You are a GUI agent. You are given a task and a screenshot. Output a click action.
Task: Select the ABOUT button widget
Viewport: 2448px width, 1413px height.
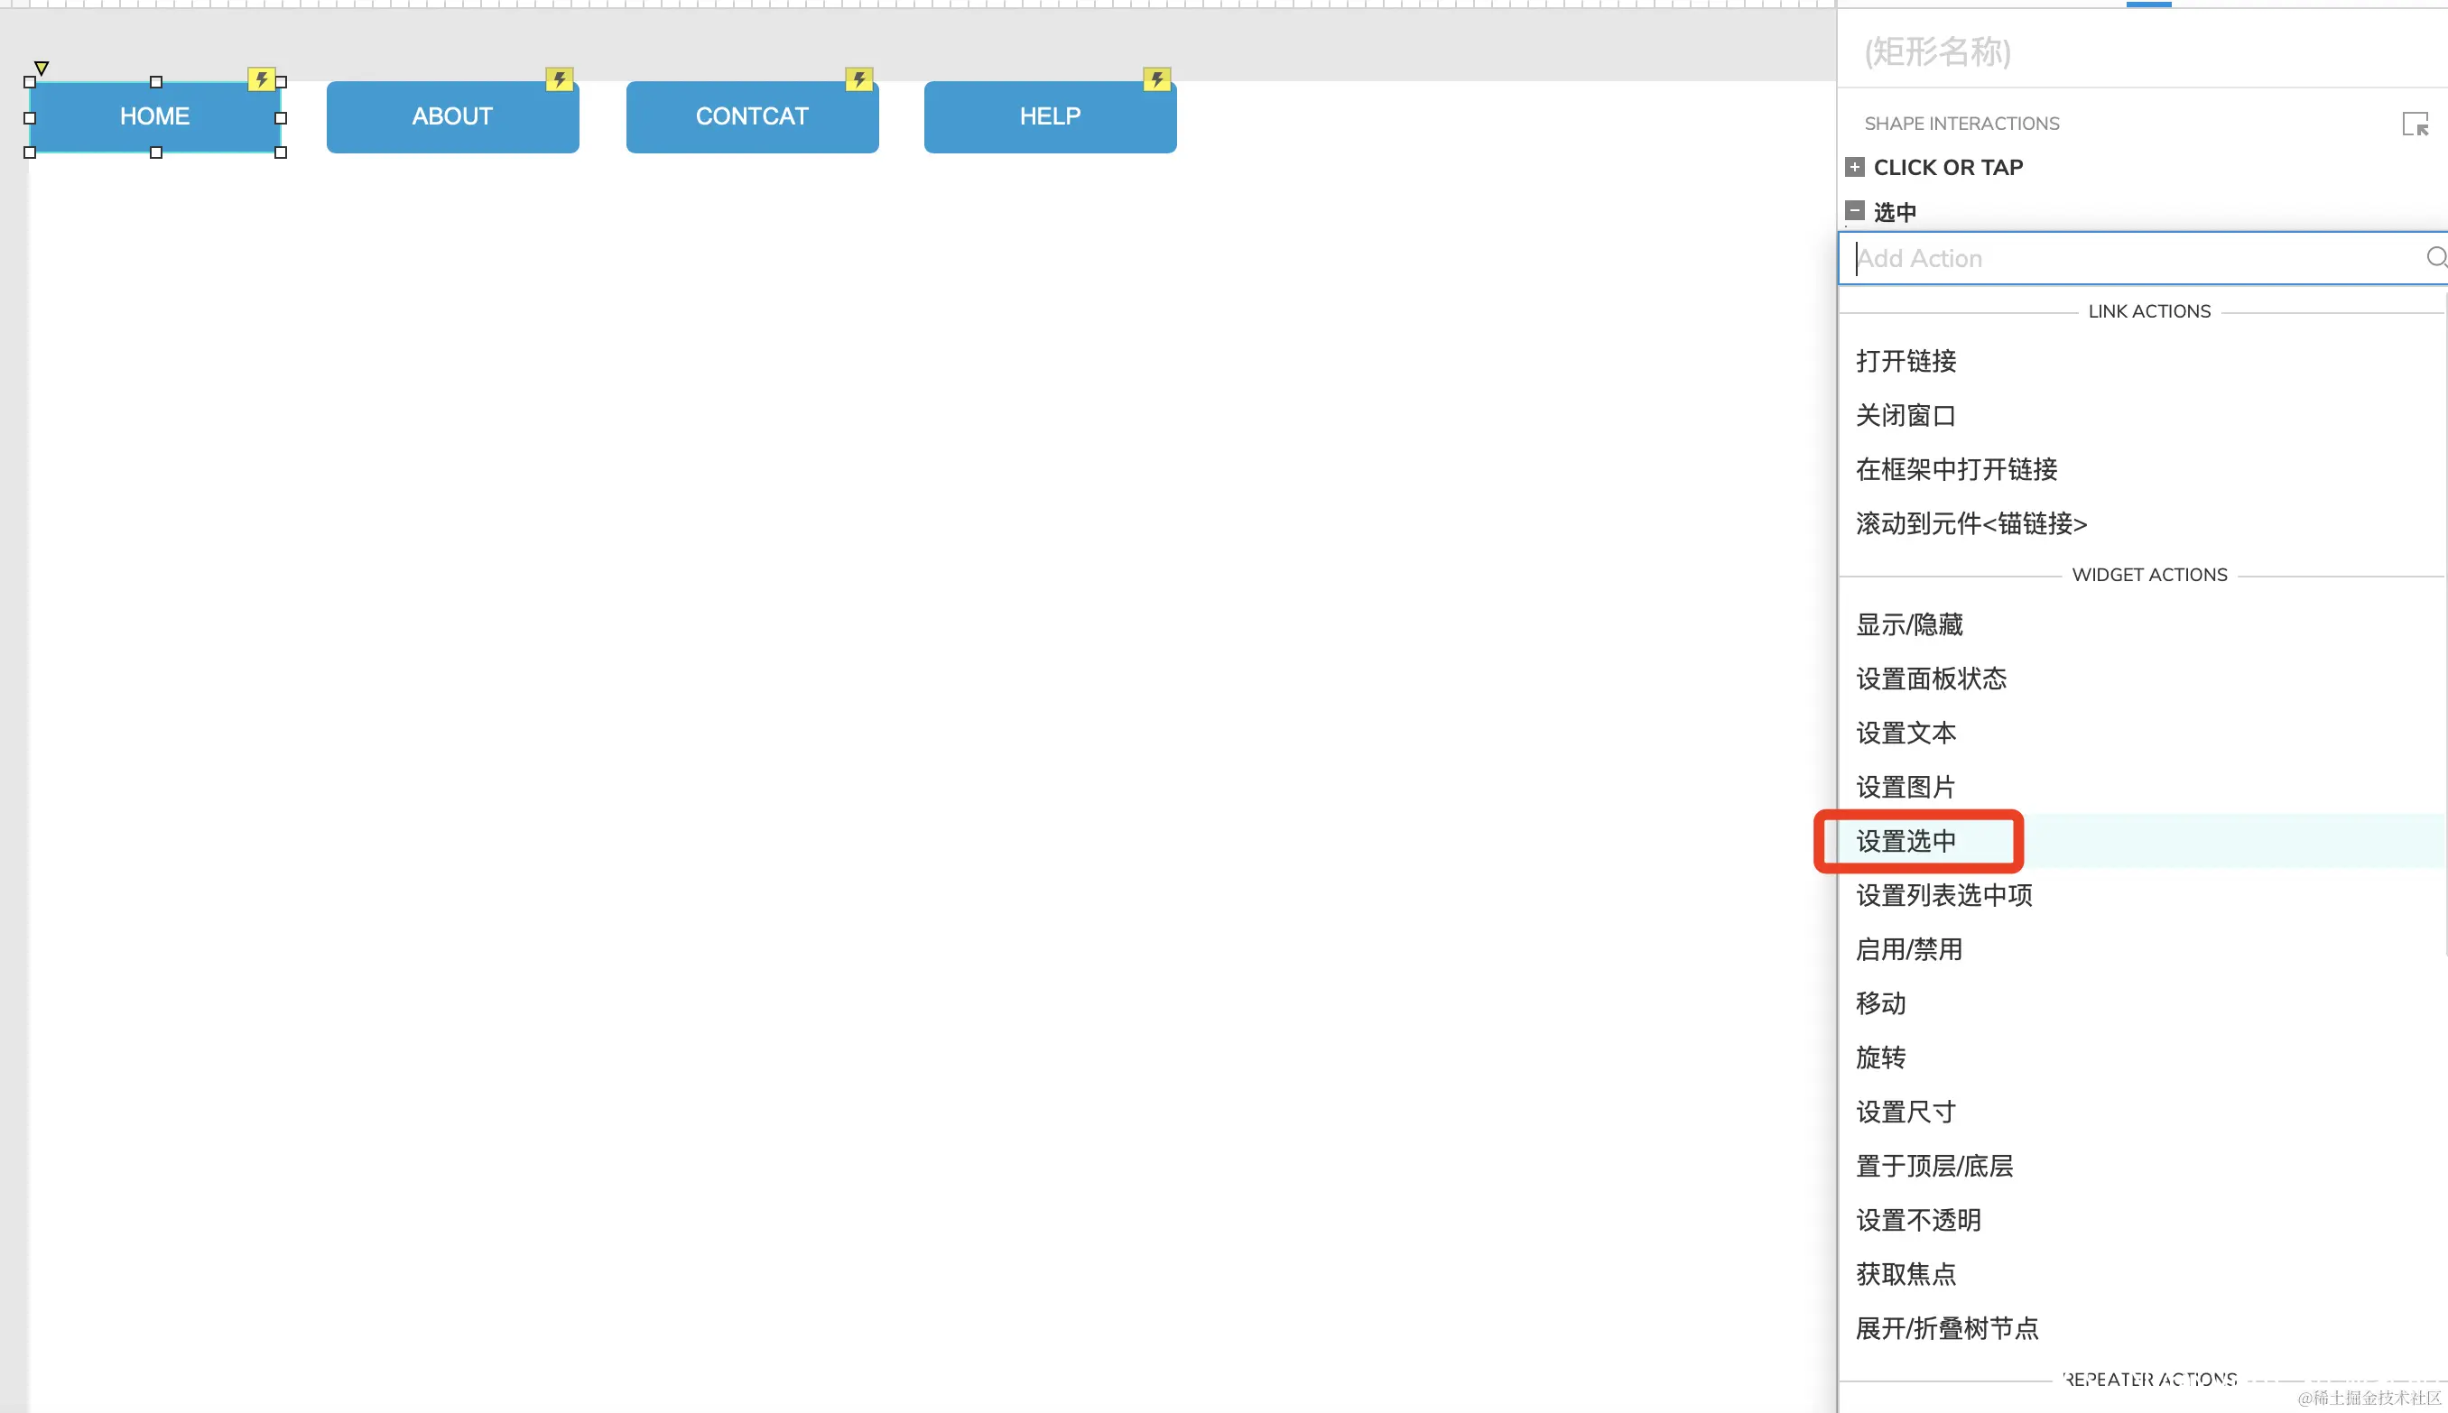coord(452,117)
